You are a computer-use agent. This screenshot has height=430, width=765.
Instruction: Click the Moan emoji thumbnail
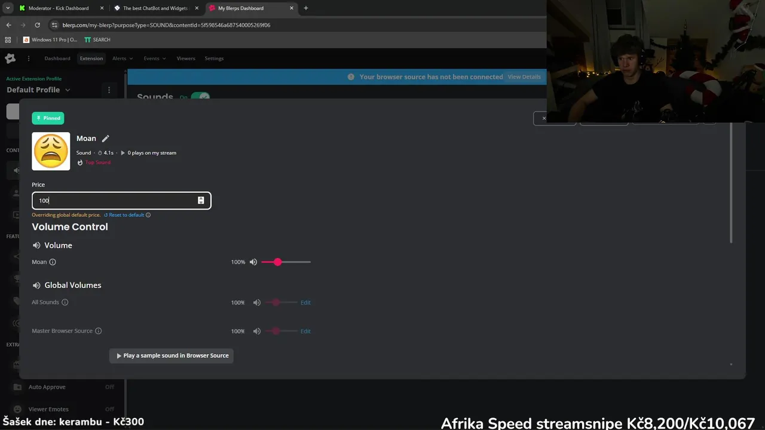[51, 151]
